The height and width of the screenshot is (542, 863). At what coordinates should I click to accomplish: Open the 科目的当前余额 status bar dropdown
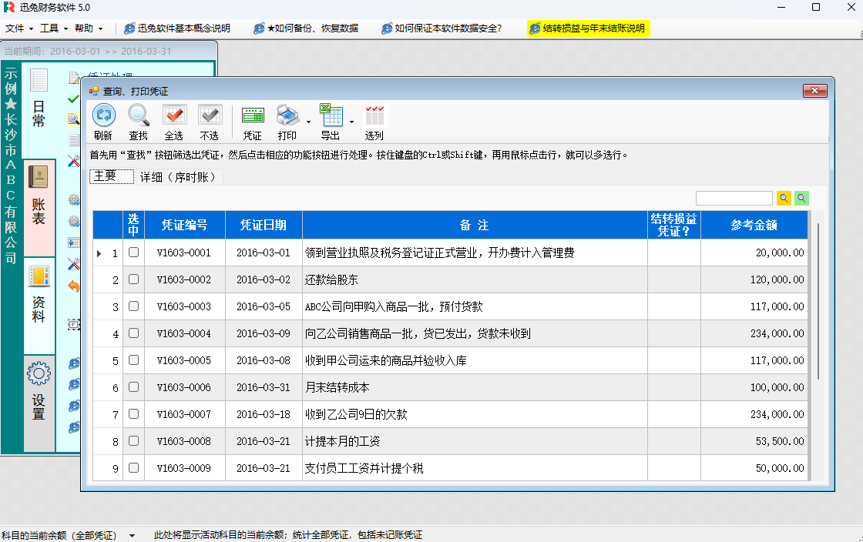click(132, 535)
